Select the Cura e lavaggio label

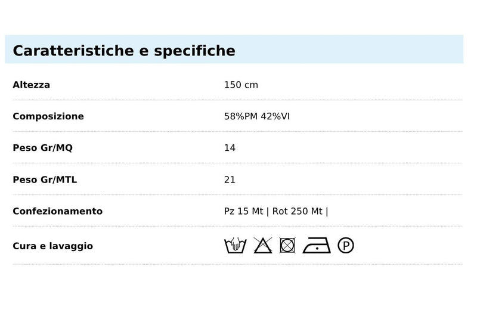[52, 246]
